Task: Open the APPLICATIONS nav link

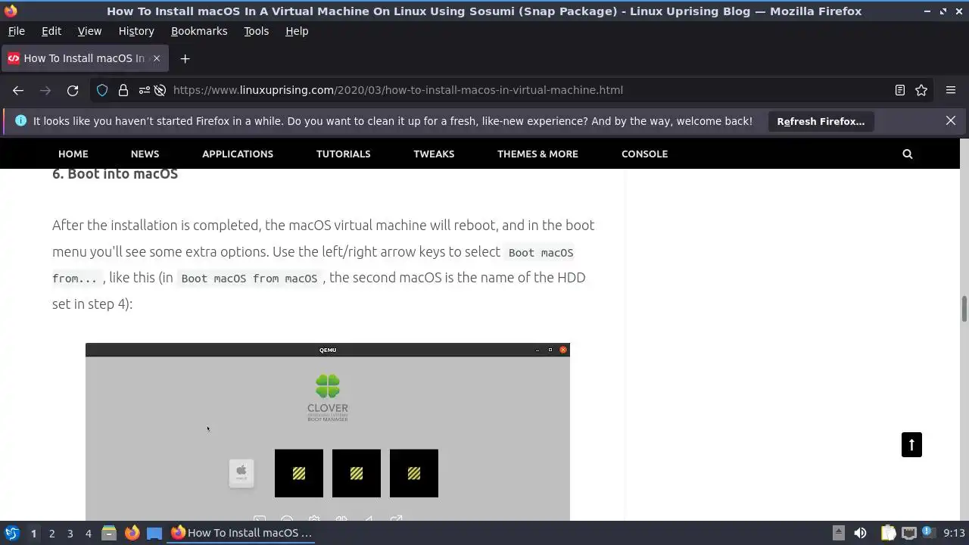Action: pyautogui.click(x=238, y=154)
